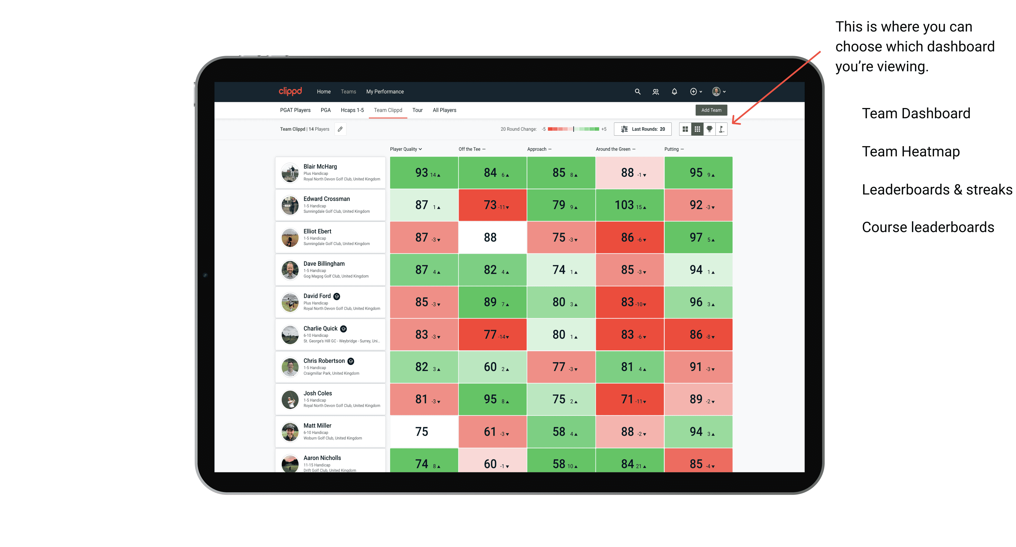Open the Teams menu in navigation

coord(348,92)
